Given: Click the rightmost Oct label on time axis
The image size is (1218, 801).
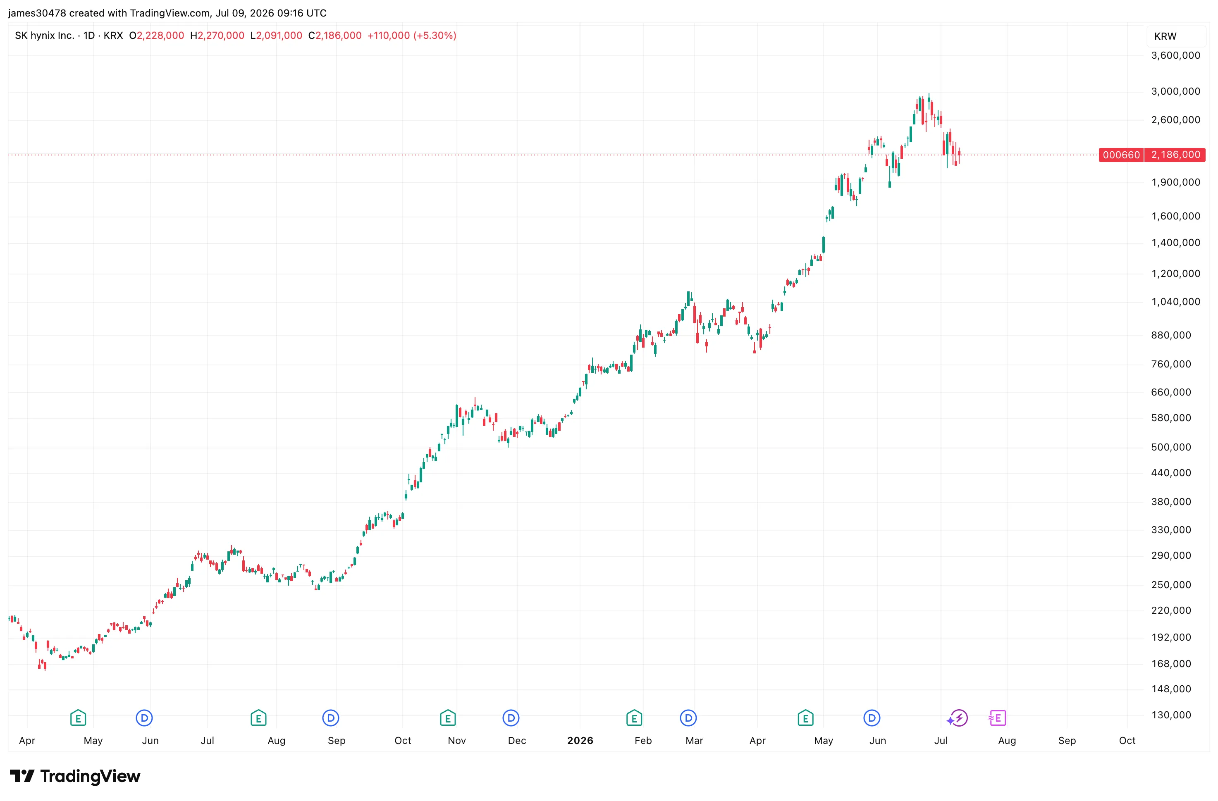Looking at the screenshot, I should 1127,741.
